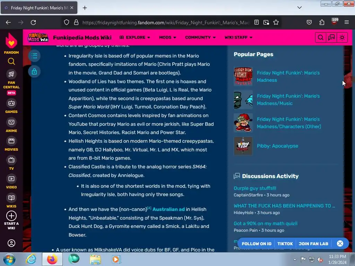Open Fan Central rocket icon
This screenshot has height=266, width=355.
(11, 74)
